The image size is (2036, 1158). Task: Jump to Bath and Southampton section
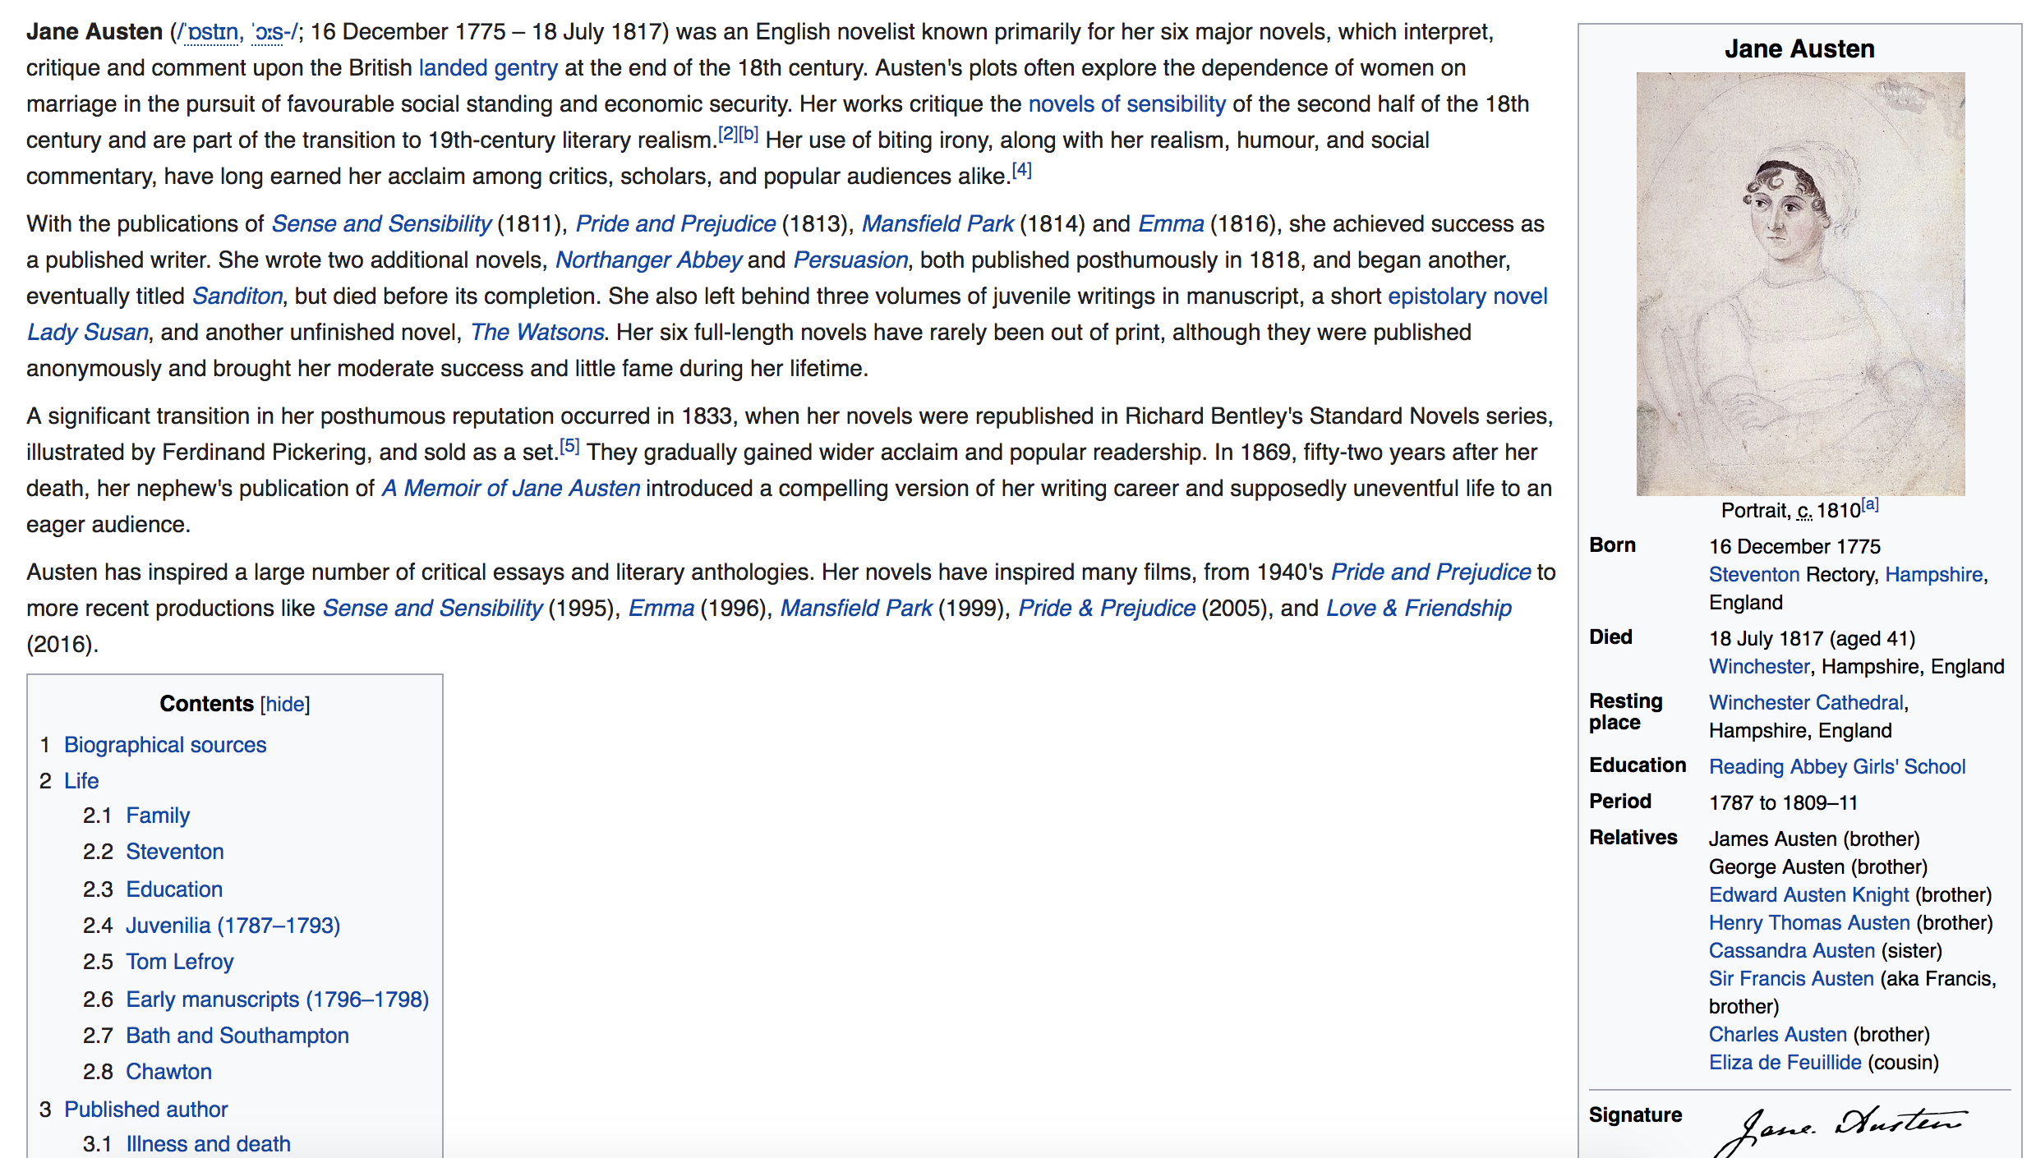coord(237,1036)
